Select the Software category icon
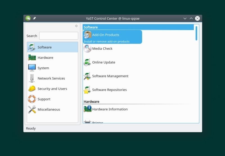The width and height of the screenshot is (225, 156). pos(31,47)
